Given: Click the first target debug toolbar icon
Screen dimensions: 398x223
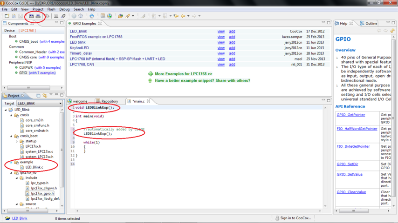Looking at the screenshot, I should click(74, 16).
